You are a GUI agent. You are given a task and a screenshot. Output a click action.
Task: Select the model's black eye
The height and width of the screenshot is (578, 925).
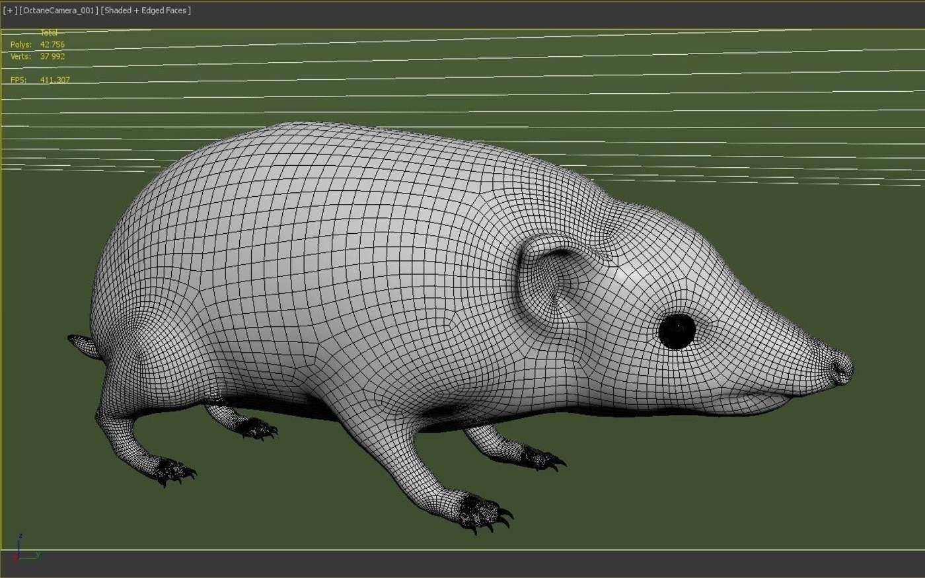(677, 331)
